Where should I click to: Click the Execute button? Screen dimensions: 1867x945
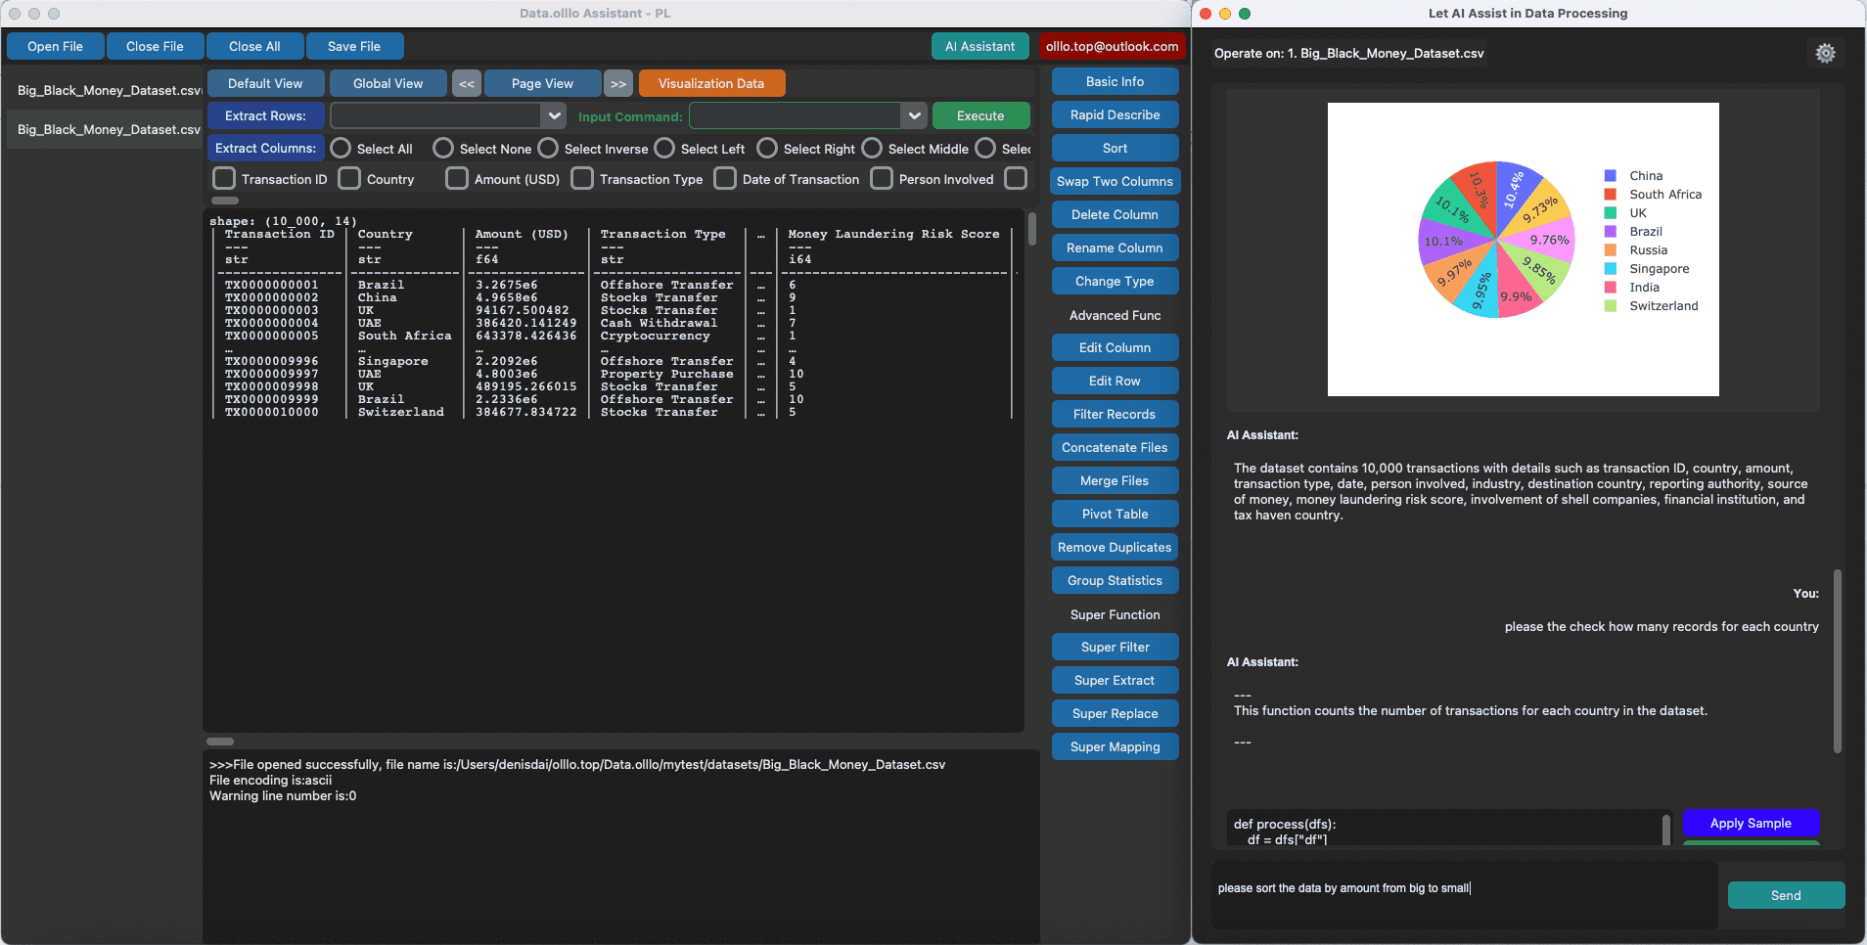coord(980,115)
